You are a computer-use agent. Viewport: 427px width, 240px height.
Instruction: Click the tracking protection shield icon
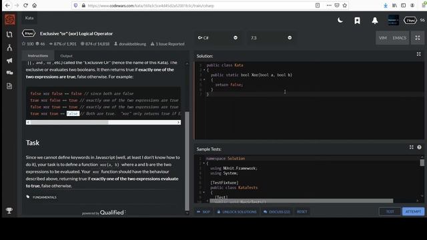(75, 5)
